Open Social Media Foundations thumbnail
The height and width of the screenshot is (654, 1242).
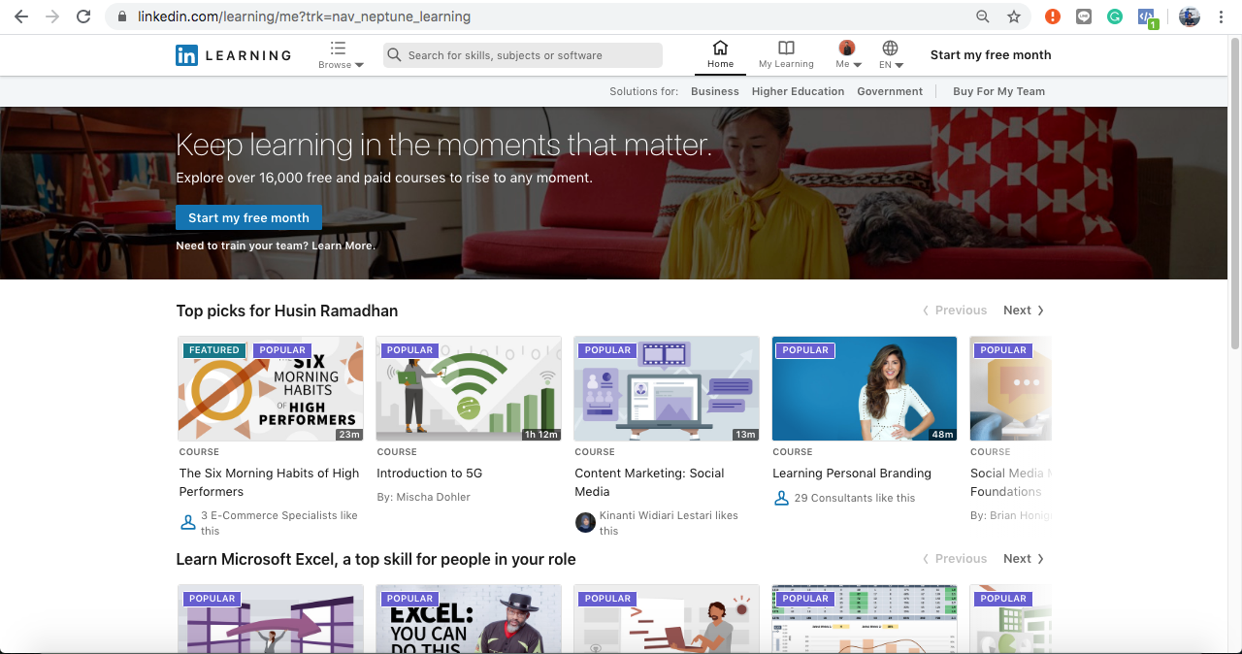(x=1010, y=389)
